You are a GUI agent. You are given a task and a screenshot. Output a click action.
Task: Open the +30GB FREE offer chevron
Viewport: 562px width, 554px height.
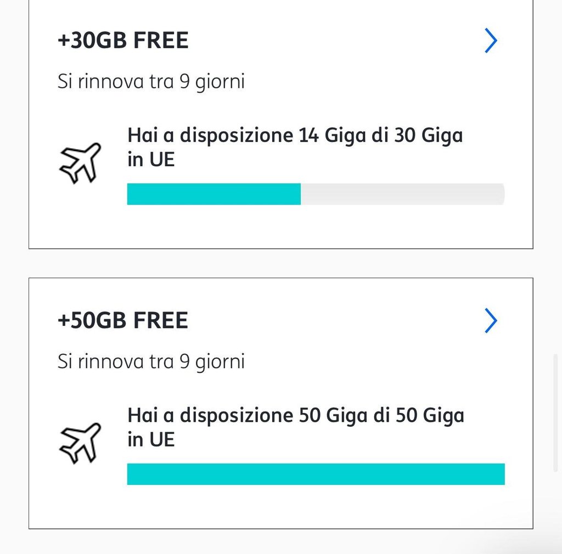click(491, 41)
